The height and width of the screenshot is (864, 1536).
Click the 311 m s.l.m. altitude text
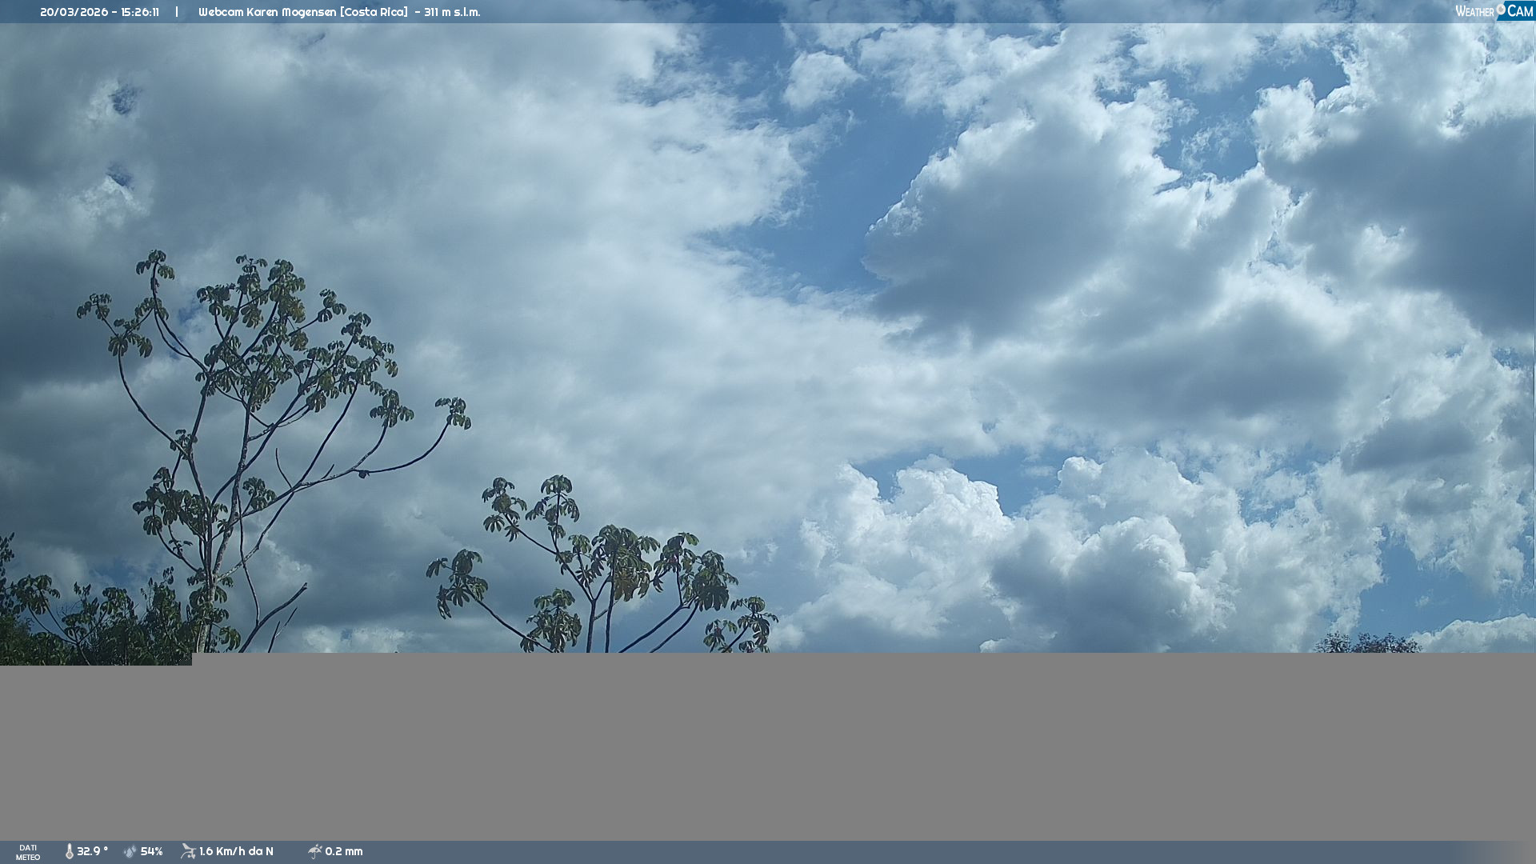(452, 12)
